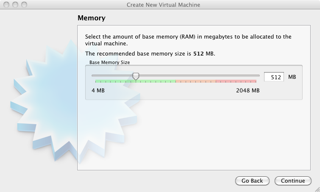Zoom the wizard window with the third title button
The height and width of the screenshot is (192, 320).
[x=24, y=5]
